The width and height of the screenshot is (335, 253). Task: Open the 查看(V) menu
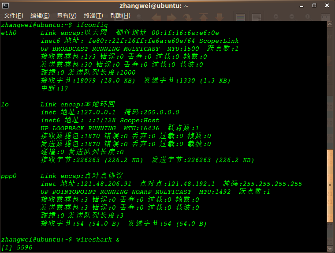click(x=67, y=15)
